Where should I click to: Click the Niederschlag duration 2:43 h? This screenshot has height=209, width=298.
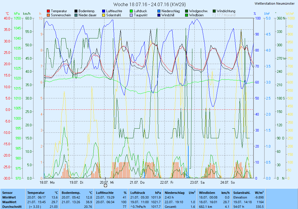click(169, 197)
